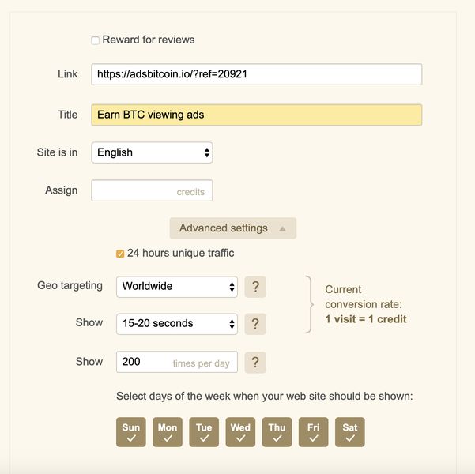Screen dimensions: 475x474
Task: Uncheck 24 hours unique traffic
Action: click(120, 254)
